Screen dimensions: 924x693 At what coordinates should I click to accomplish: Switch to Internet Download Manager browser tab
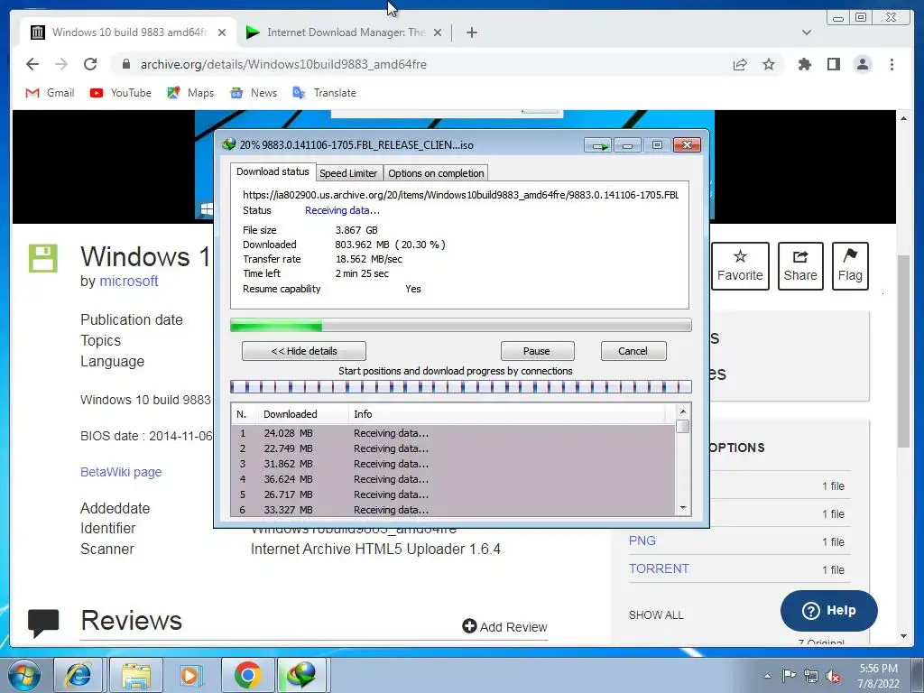(345, 32)
